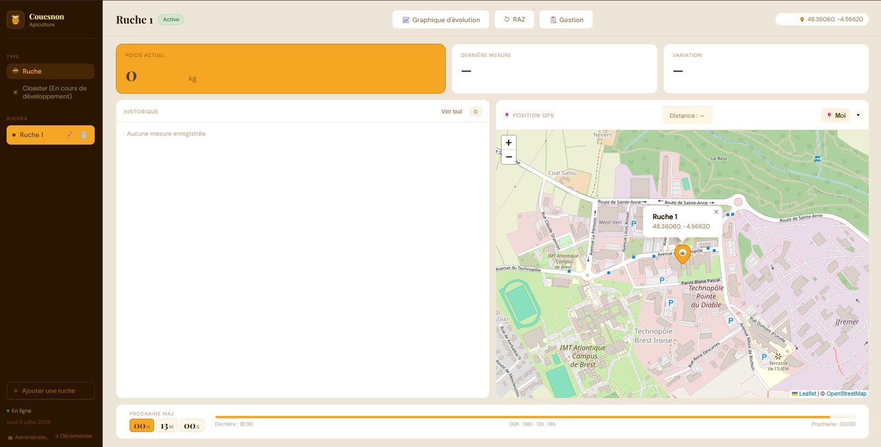Zoom in on the map
The height and width of the screenshot is (447, 881).
509,143
